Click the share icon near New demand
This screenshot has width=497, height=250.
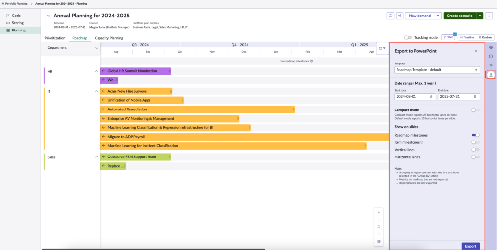[399, 16]
